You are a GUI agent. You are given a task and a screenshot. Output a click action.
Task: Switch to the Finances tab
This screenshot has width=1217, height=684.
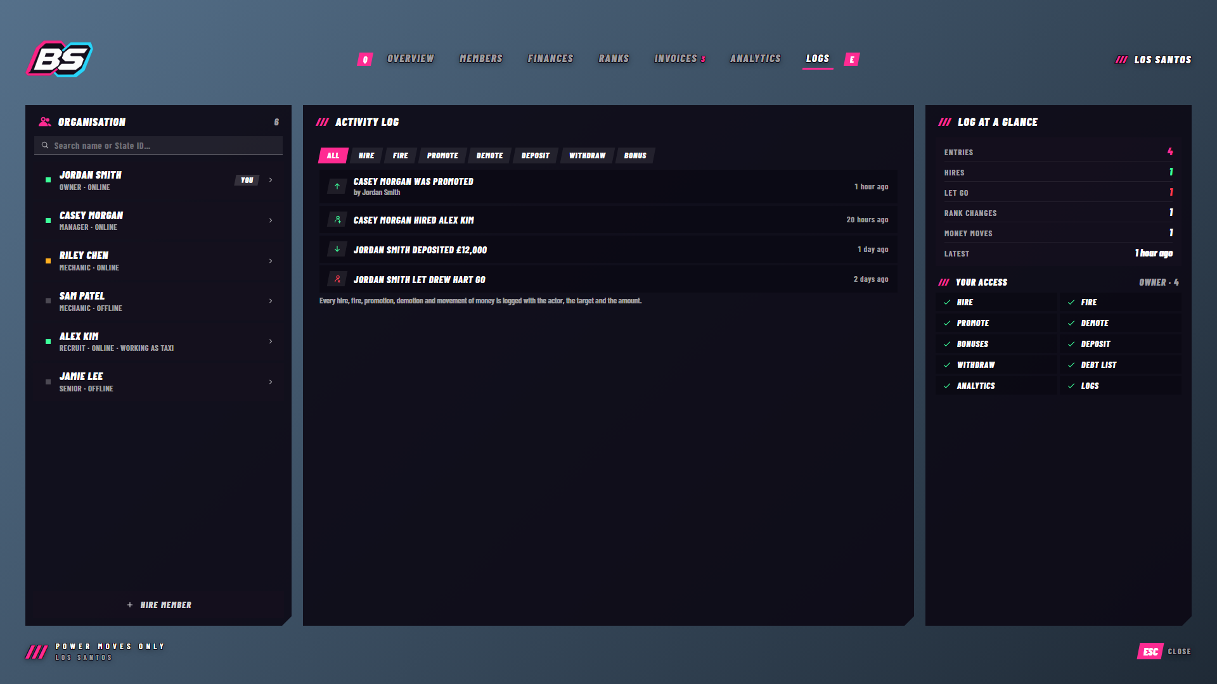pyautogui.click(x=550, y=59)
